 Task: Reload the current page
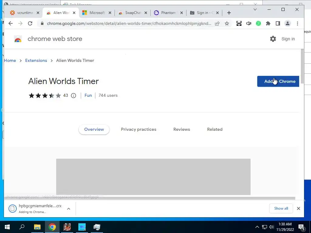tap(30, 23)
